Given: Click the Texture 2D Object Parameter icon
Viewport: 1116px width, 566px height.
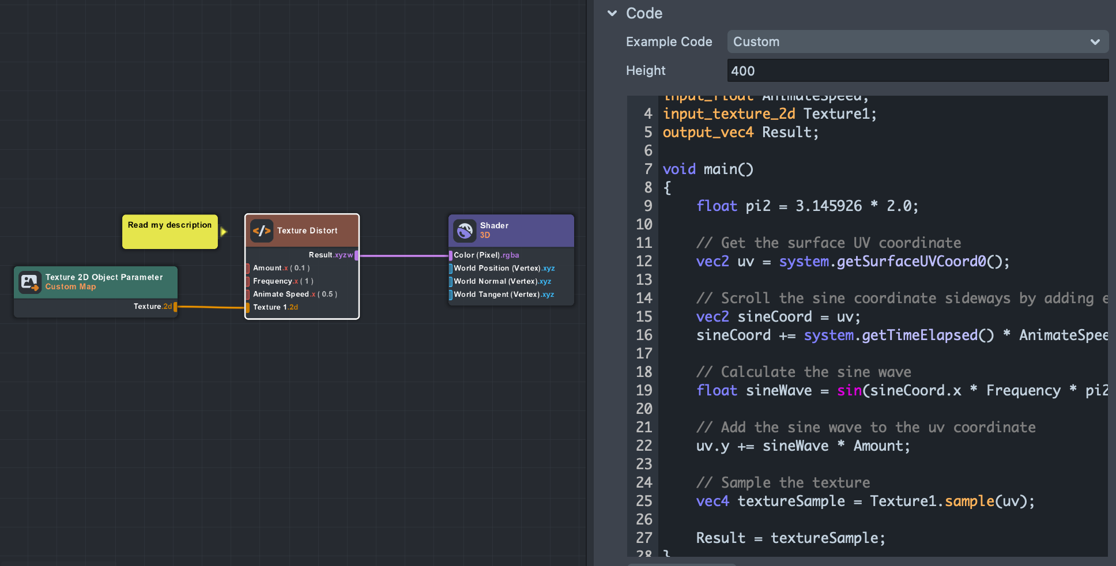Looking at the screenshot, I should pos(29,282).
